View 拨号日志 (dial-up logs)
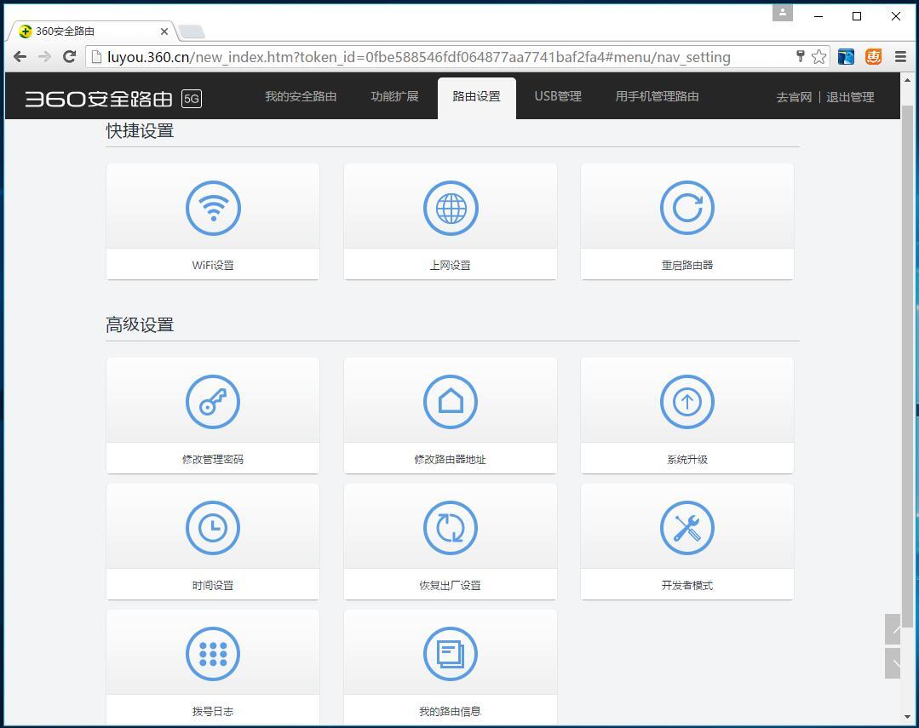Viewport: 919px width, 728px height. [212, 667]
